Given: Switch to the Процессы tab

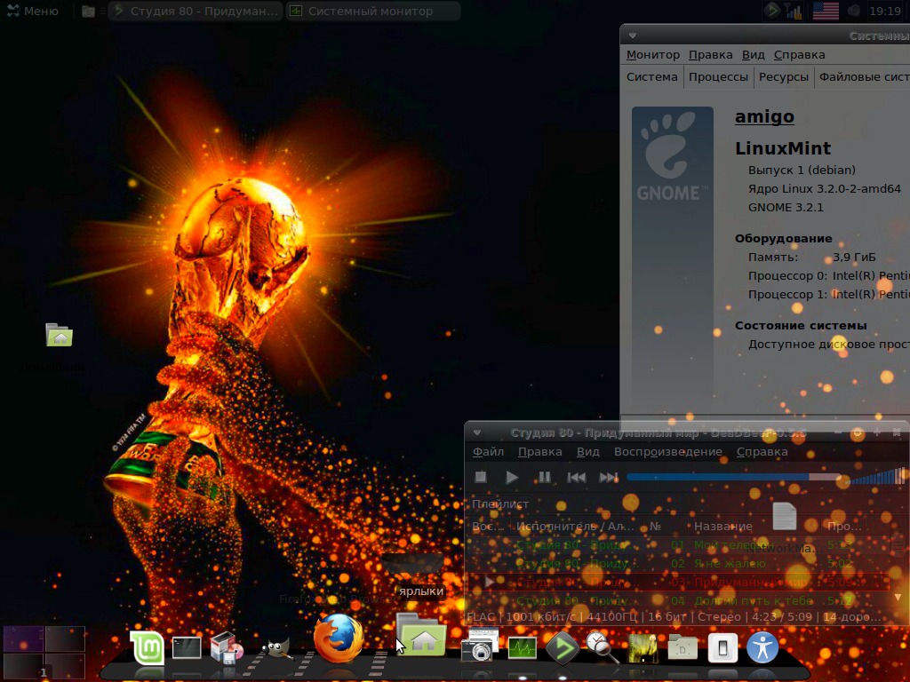Looking at the screenshot, I should 718,77.
